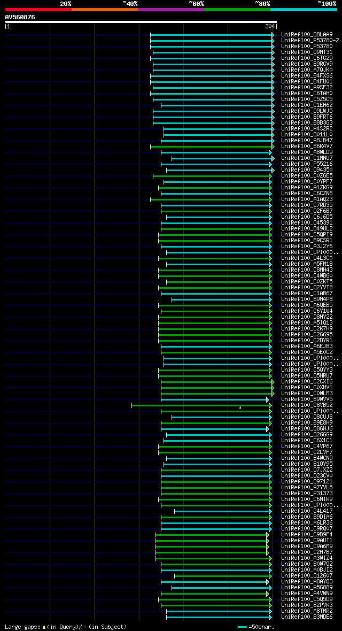Screen dimensions: 342x631
Task: Select the UniRef100_C4L417 label
Action: point(307,511)
